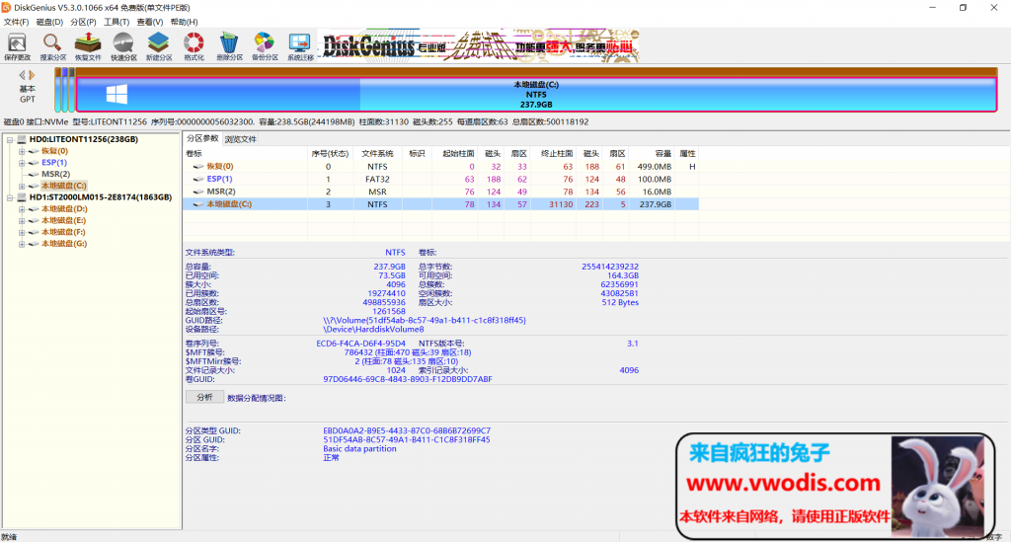
Task: Start 快速分区 quick partition
Action: coord(123,47)
